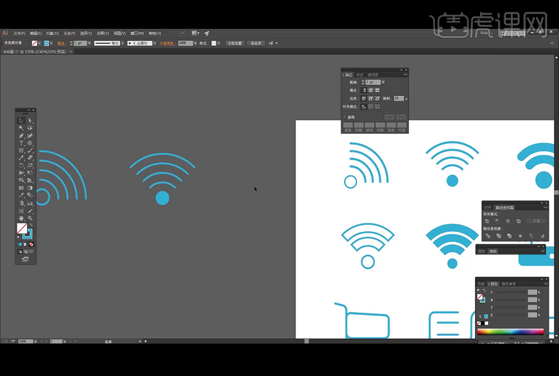The image size is (559, 376).
Task: Expand the opacity dropdown in control bar
Action: [x=196, y=43]
